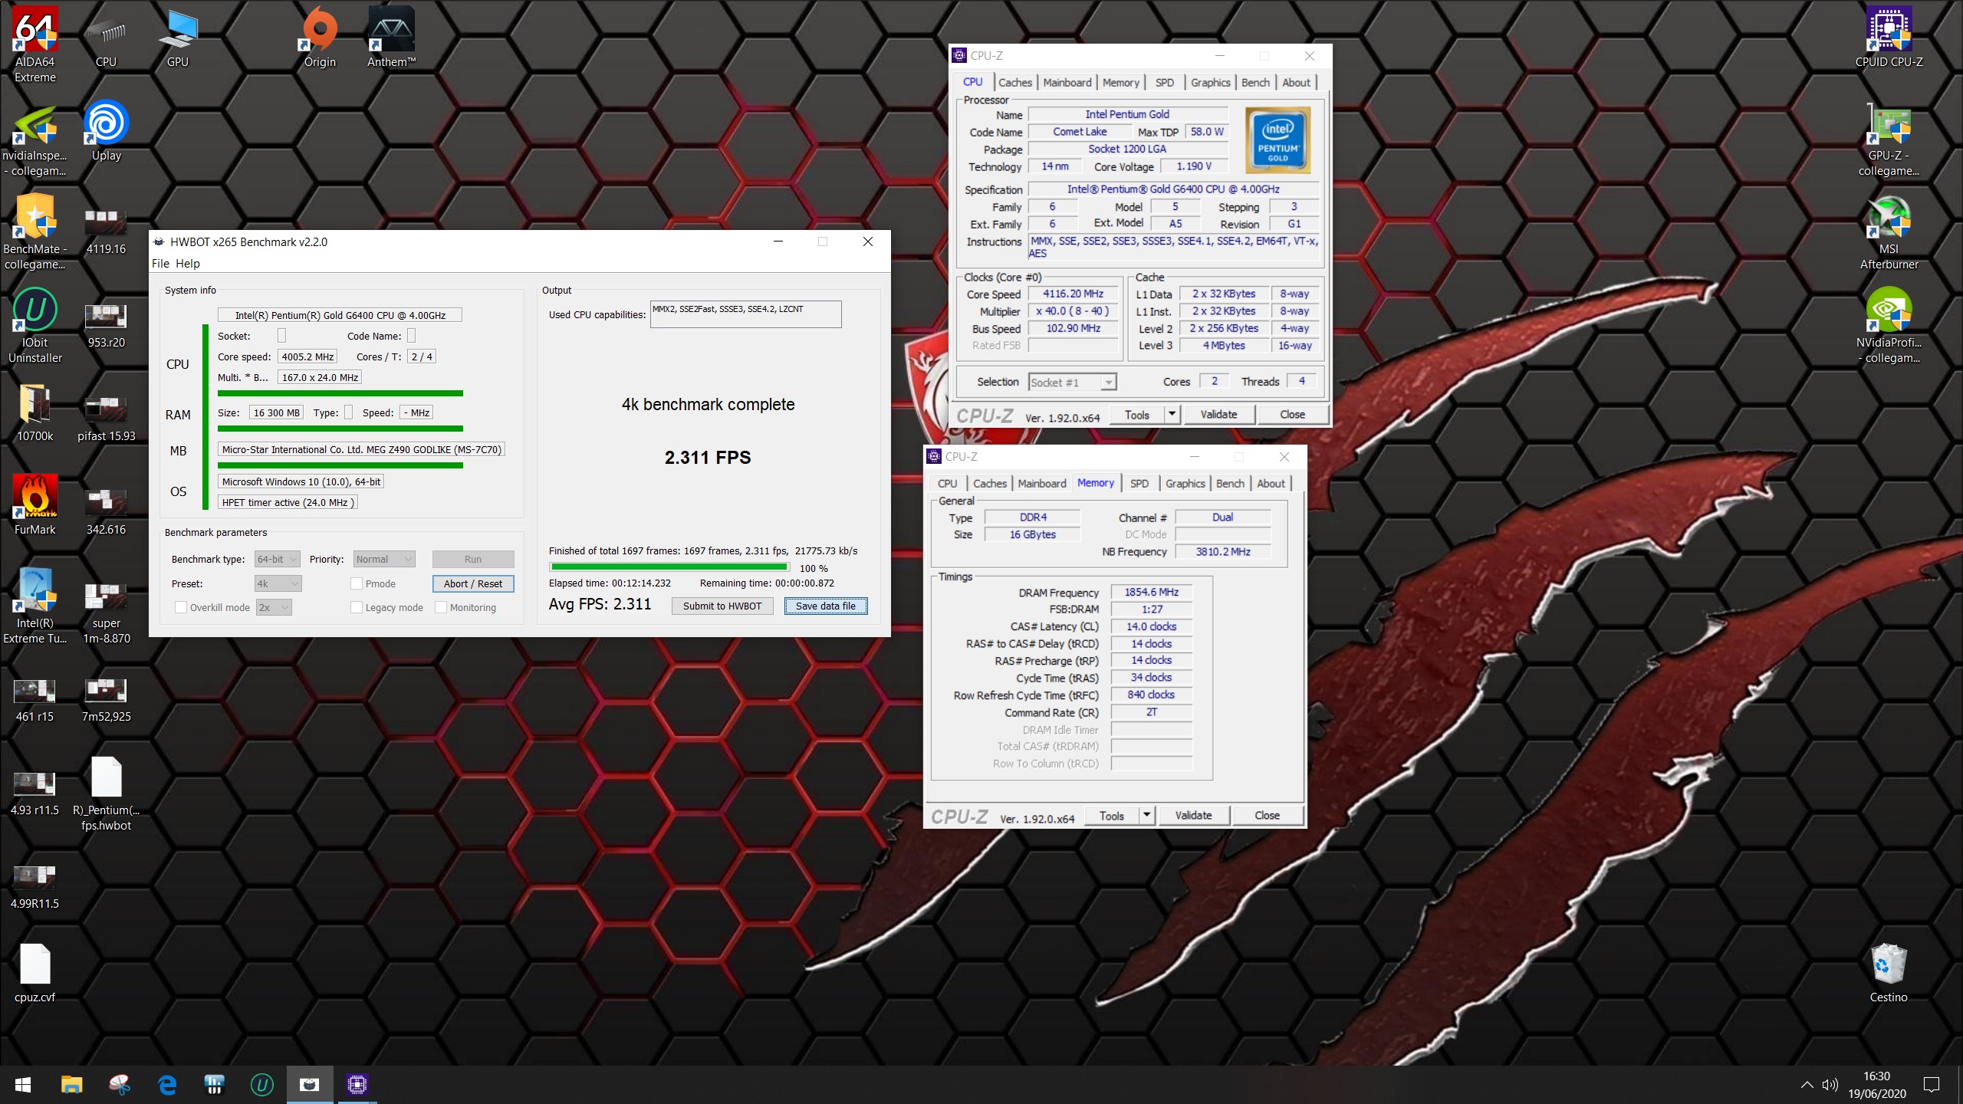Enable the Monitoring checkbox
The image size is (1963, 1104).
[441, 607]
